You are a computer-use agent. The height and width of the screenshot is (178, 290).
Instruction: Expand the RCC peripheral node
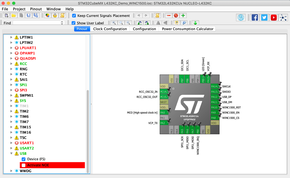(x=11, y=64)
